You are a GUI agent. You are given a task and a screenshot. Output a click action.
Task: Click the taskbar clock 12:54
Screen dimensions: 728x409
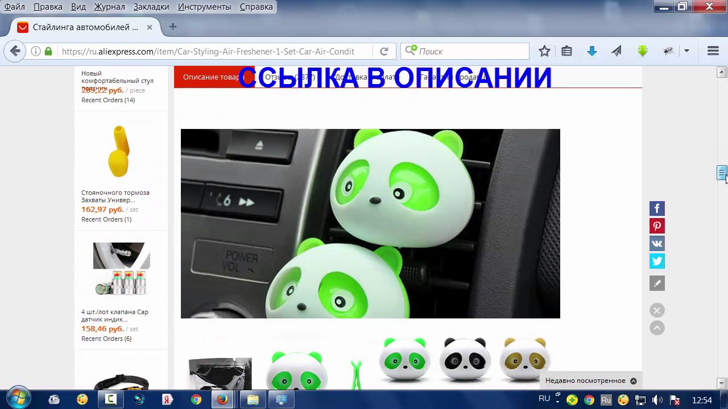pos(702,400)
